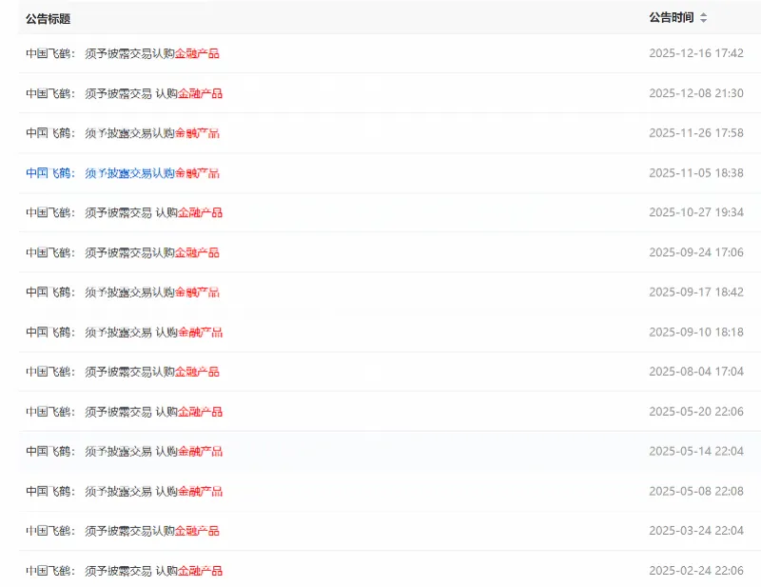Select the timestamp 2025-09-10 18:18
This screenshot has height=587, width=761.
pyautogui.click(x=696, y=332)
